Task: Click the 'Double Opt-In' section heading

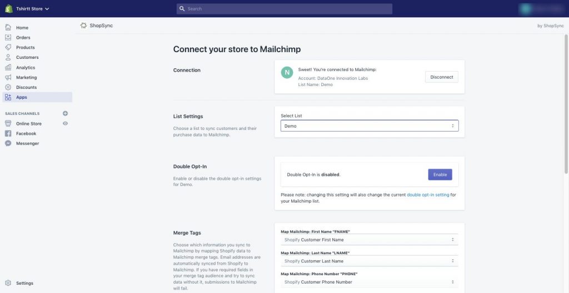Action: point(190,166)
